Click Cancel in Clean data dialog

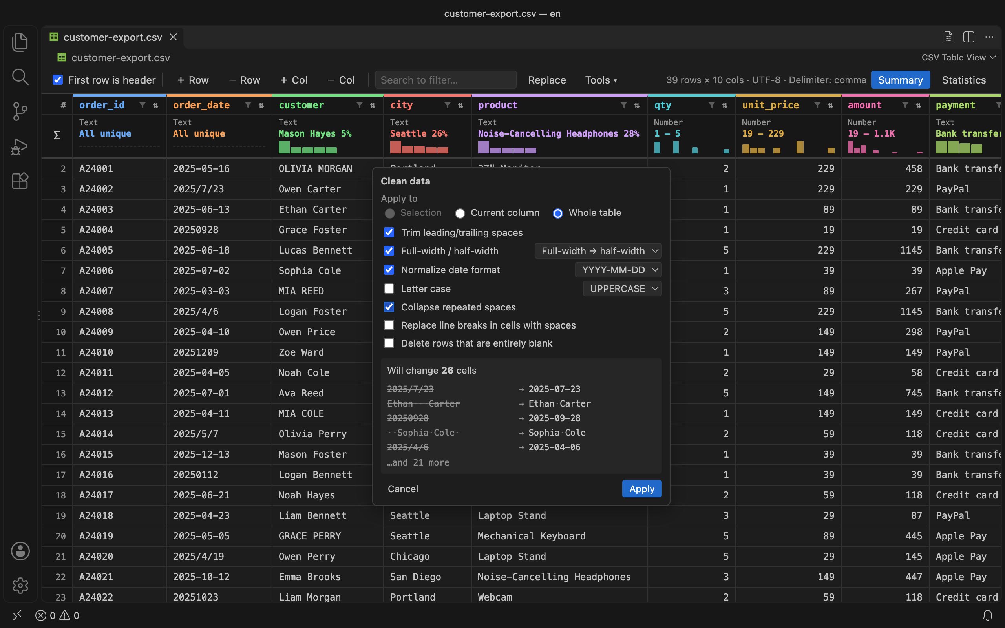coord(403,489)
